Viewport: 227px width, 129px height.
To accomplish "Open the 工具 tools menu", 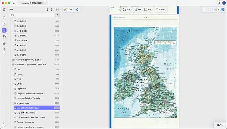I will (x=68, y=10).
